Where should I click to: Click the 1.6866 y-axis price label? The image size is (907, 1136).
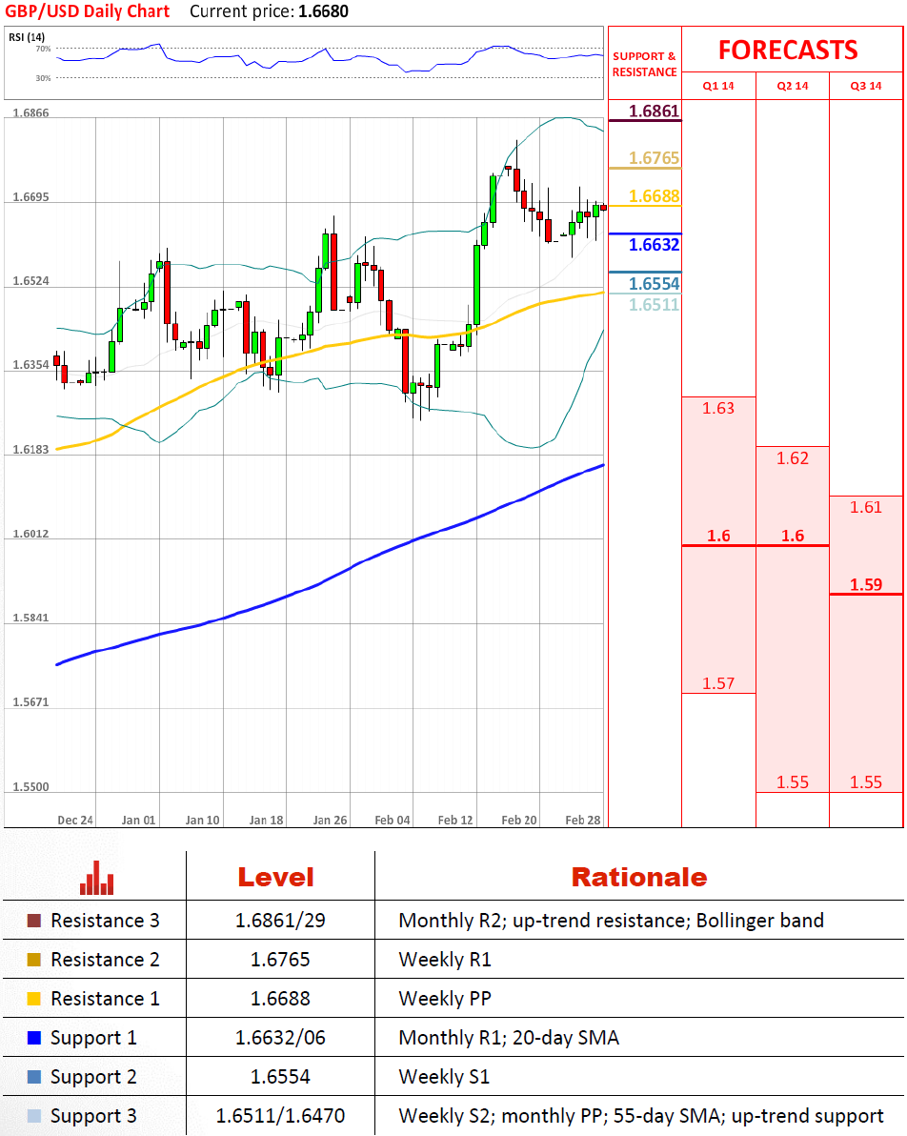coord(30,113)
